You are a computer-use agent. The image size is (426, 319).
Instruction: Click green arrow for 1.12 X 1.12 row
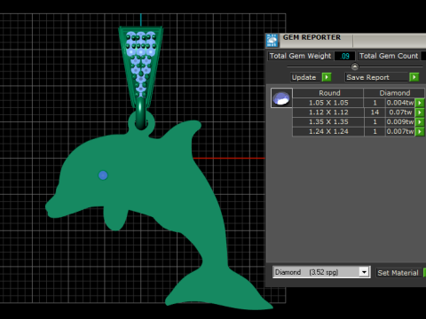tap(420, 113)
